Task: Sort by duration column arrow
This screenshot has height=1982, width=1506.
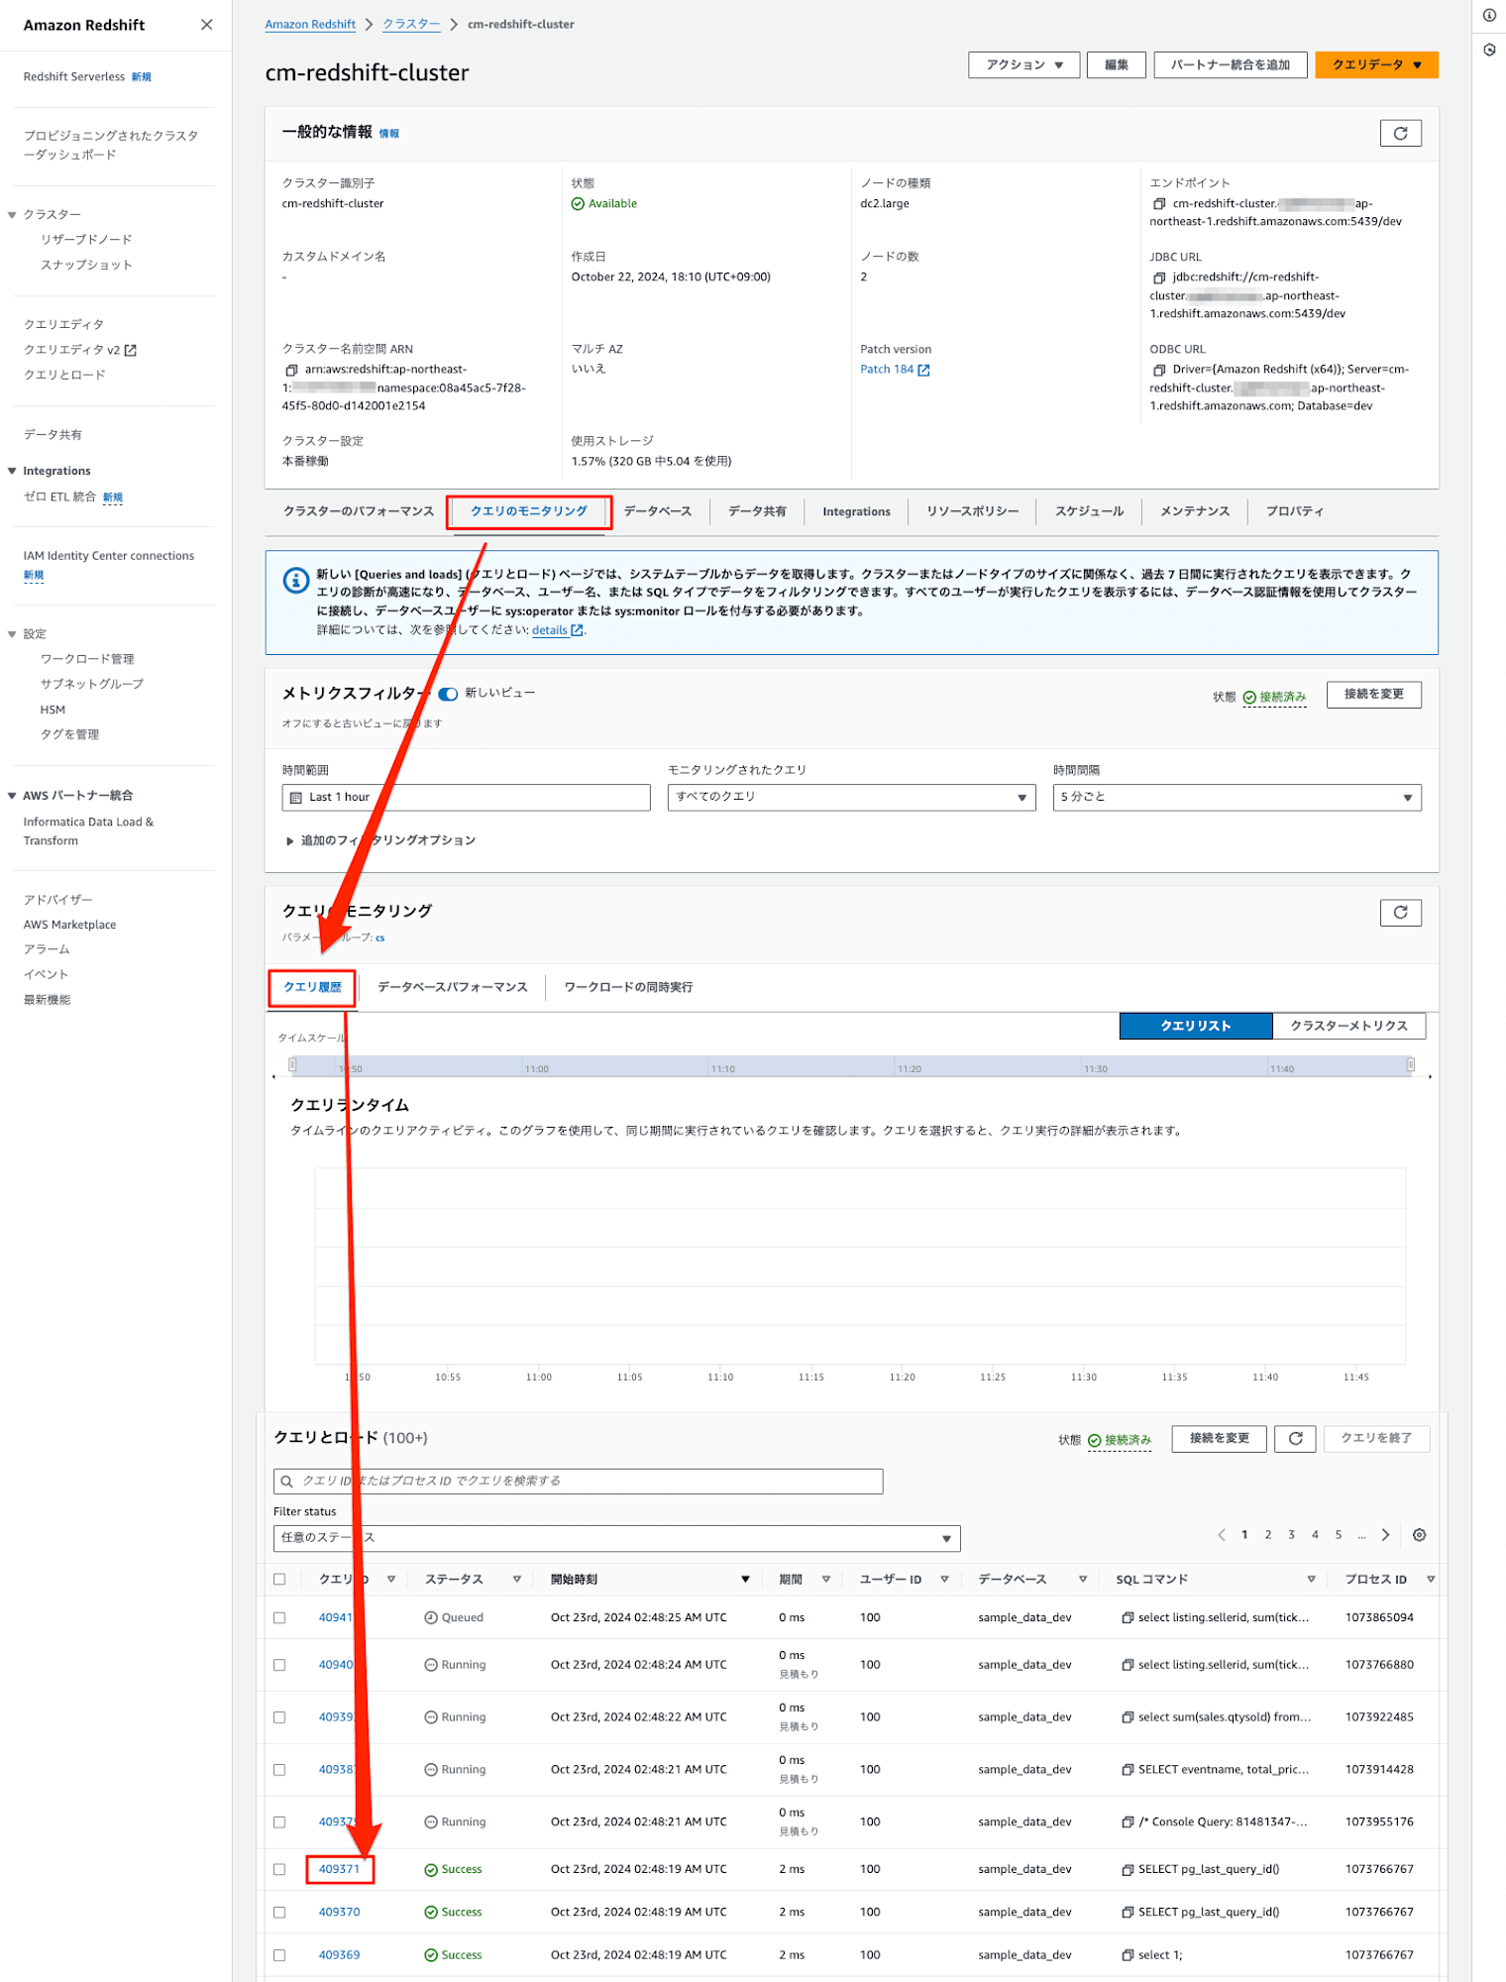Action: 825,1580
